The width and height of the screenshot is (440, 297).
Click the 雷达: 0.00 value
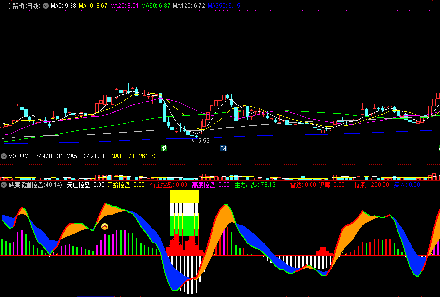point(303,185)
